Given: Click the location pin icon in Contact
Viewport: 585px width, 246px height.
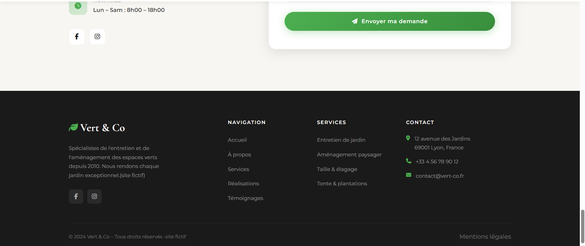Looking at the screenshot, I should (408, 138).
